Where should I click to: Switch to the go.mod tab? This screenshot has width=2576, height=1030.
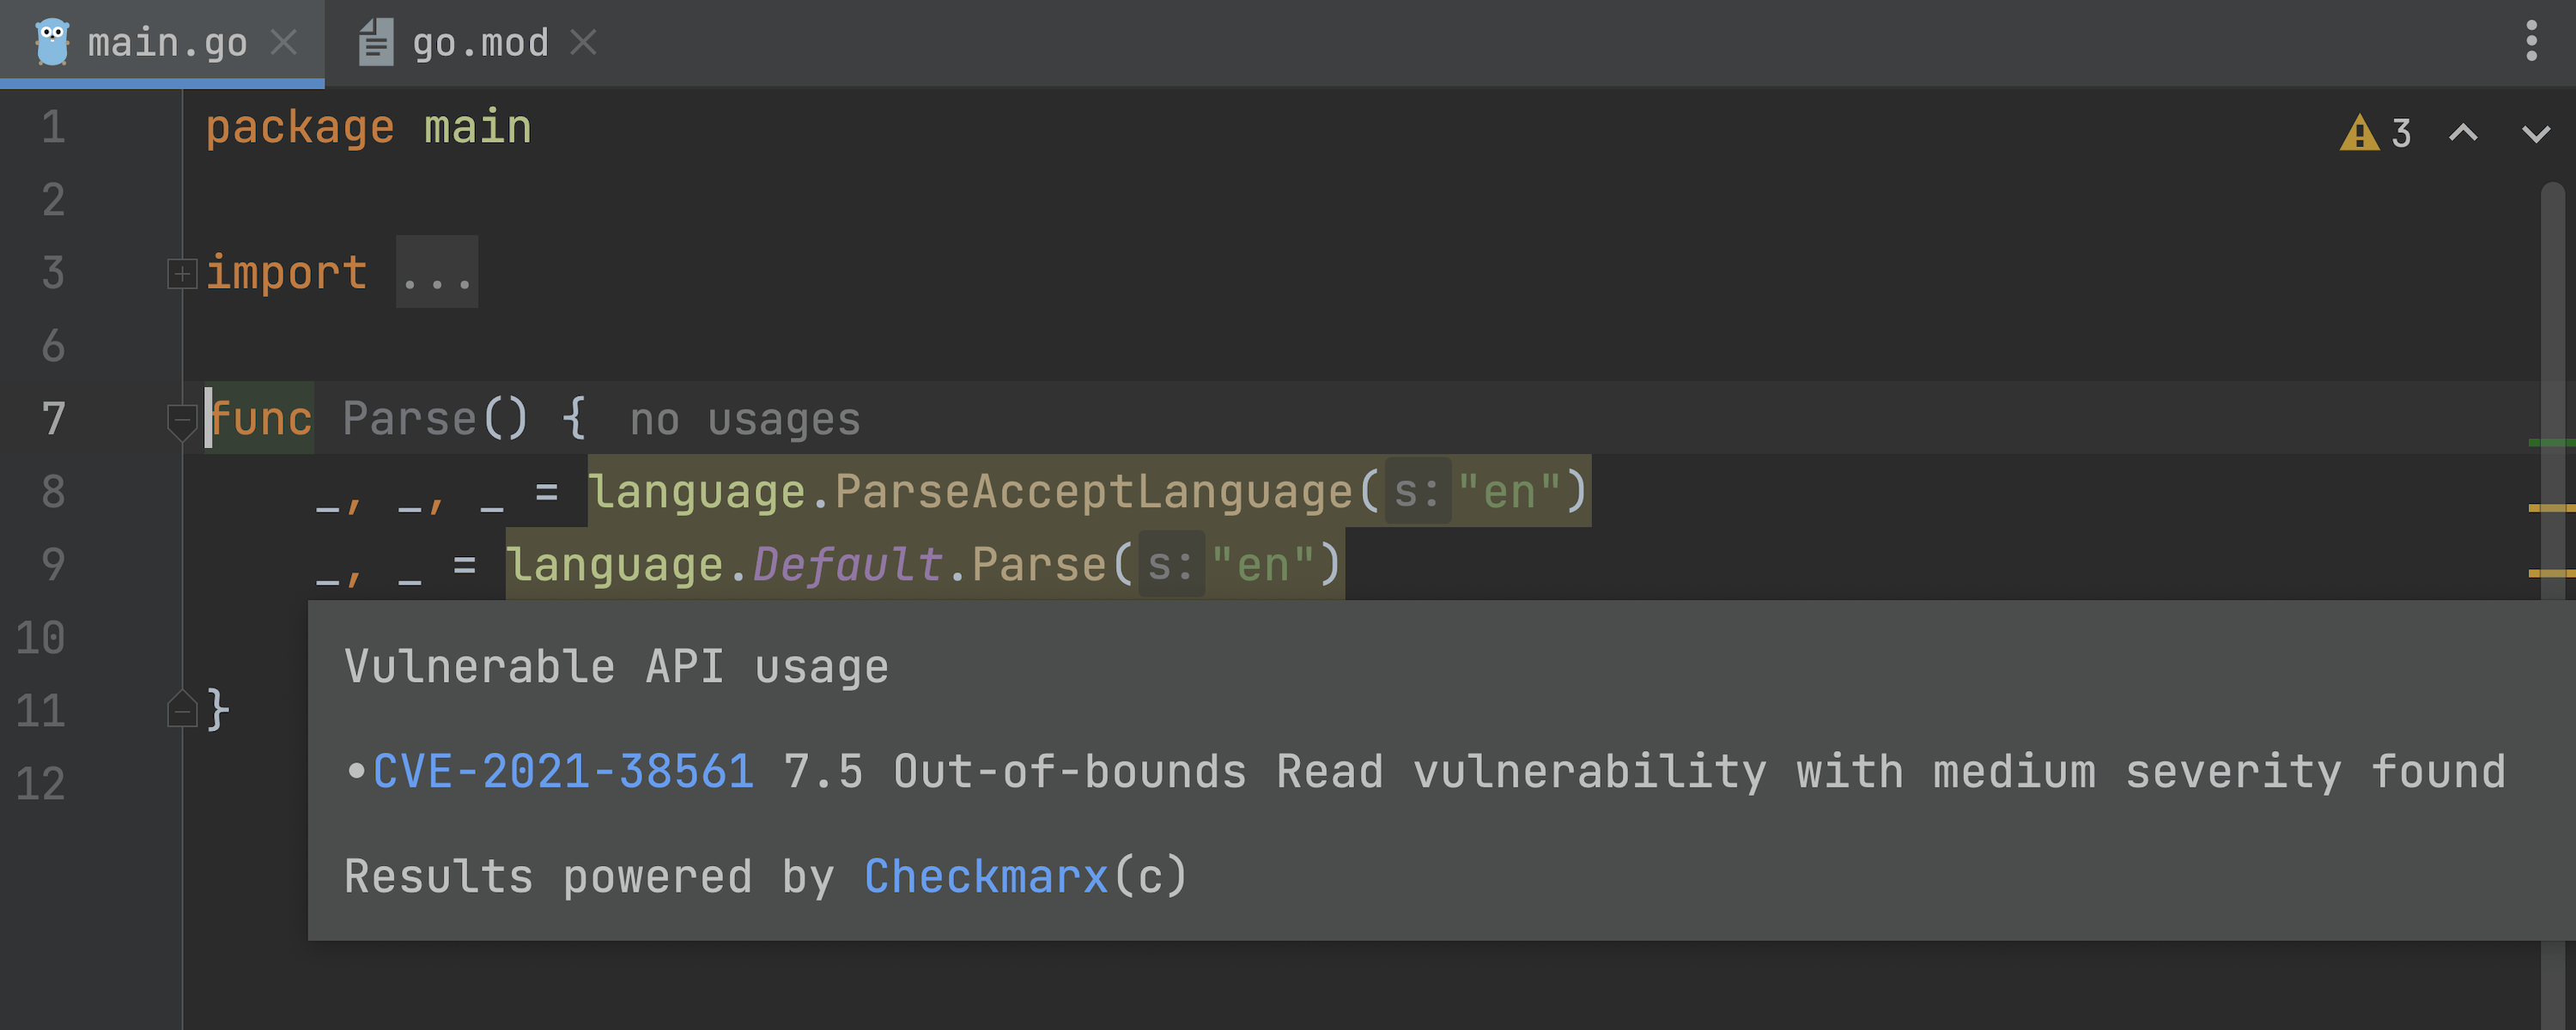pos(480,42)
